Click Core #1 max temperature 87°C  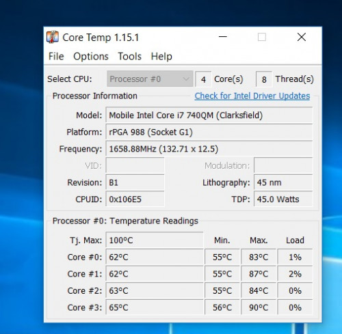259,274
